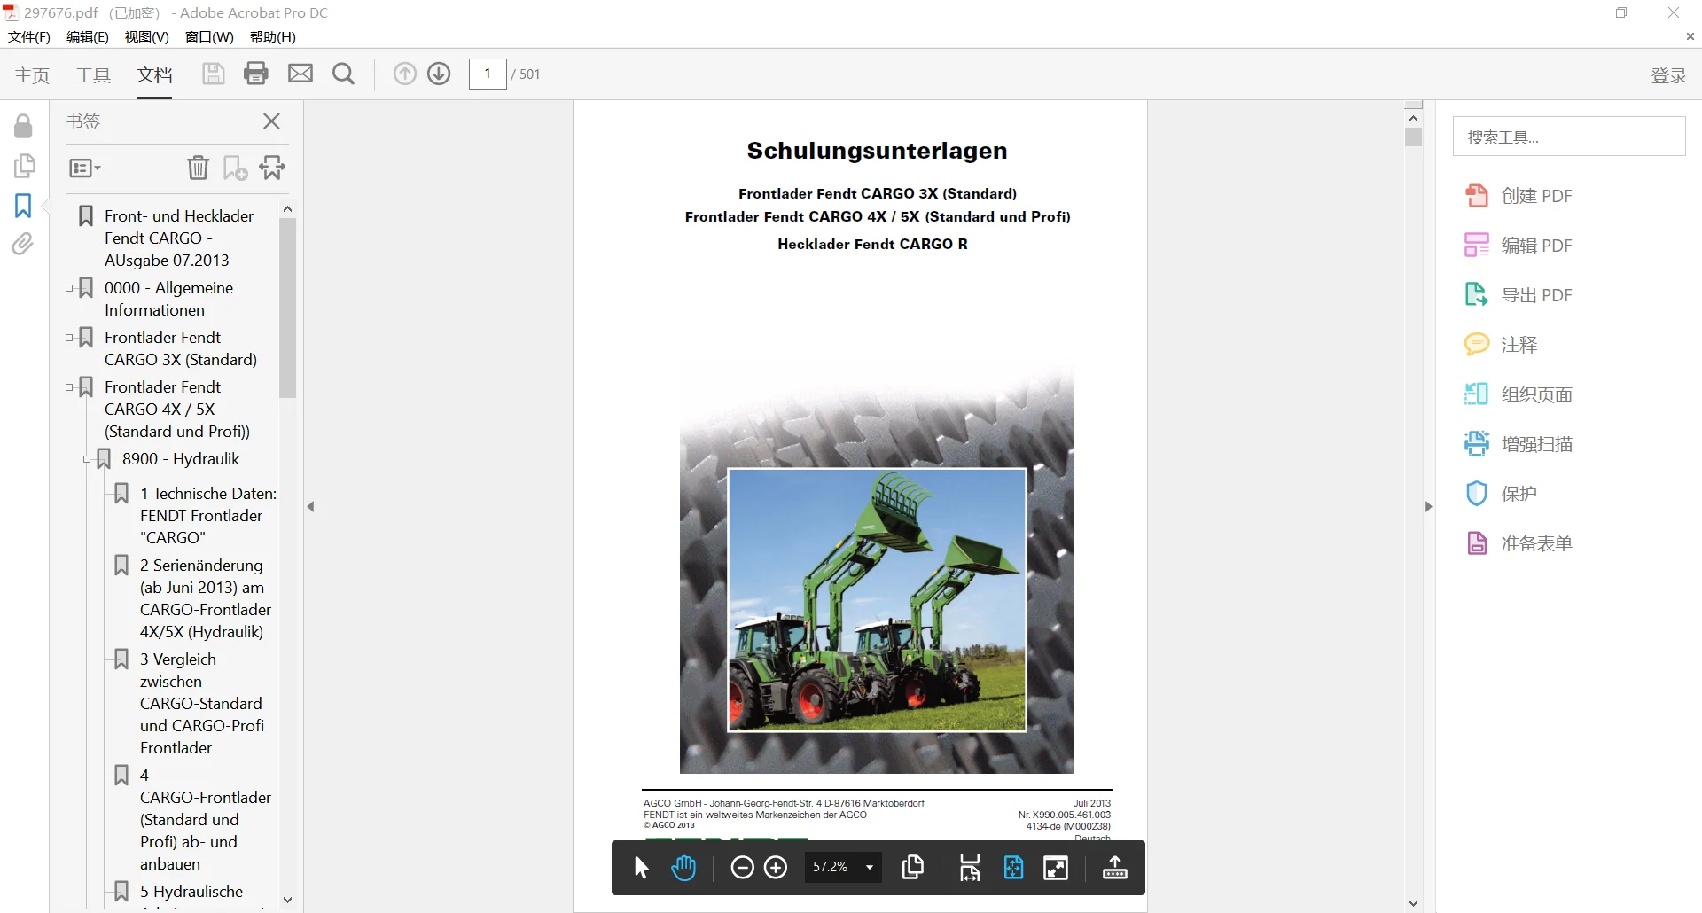Close the bookmarks (书签) panel
This screenshot has height=913, width=1702.
click(271, 121)
